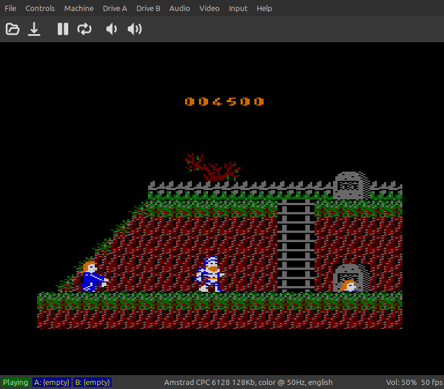Click the A: {empty} drive status
The width and height of the screenshot is (444, 389).
click(x=51, y=382)
